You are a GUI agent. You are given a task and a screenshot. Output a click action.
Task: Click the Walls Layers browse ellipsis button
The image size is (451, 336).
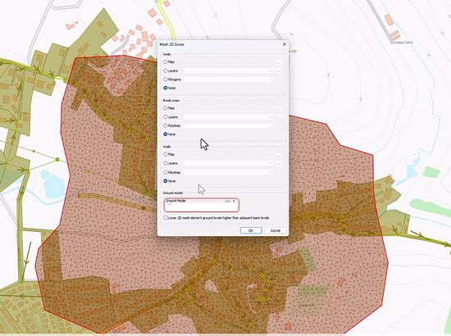click(x=279, y=164)
